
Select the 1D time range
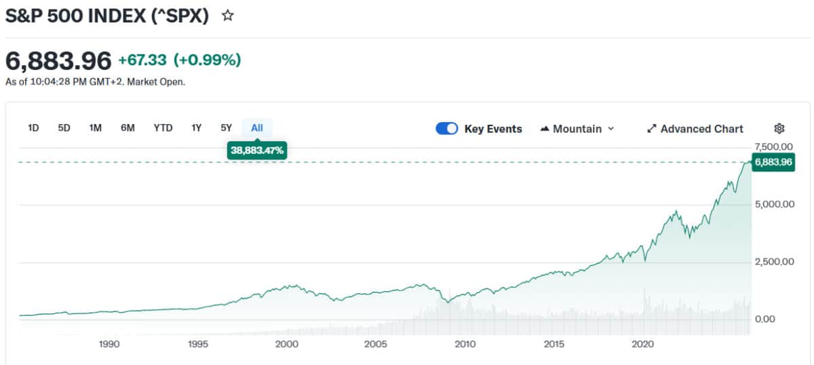click(x=33, y=128)
